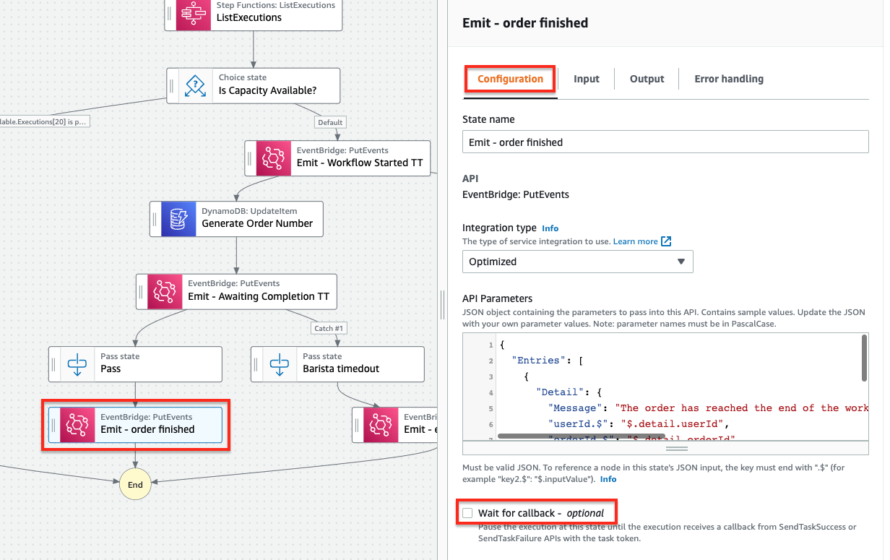Click the Info link below the valid JSON hint
This screenshot has width=890, height=560.
(608, 479)
